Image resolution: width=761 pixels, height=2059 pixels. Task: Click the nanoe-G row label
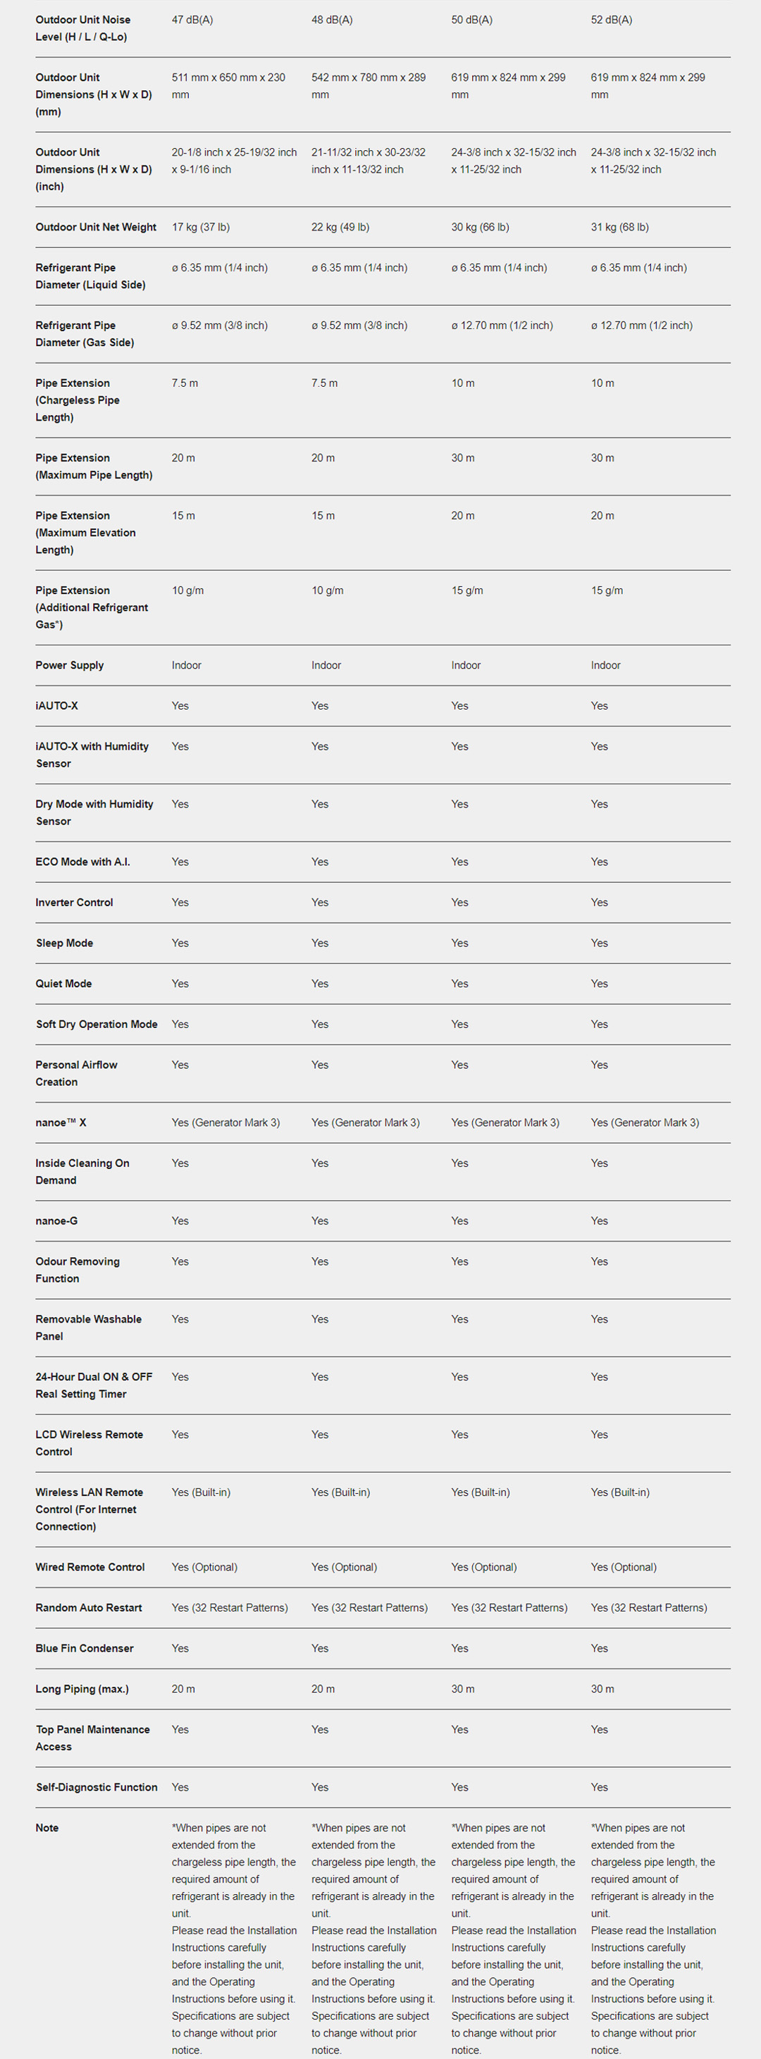click(x=56, y=1220)
